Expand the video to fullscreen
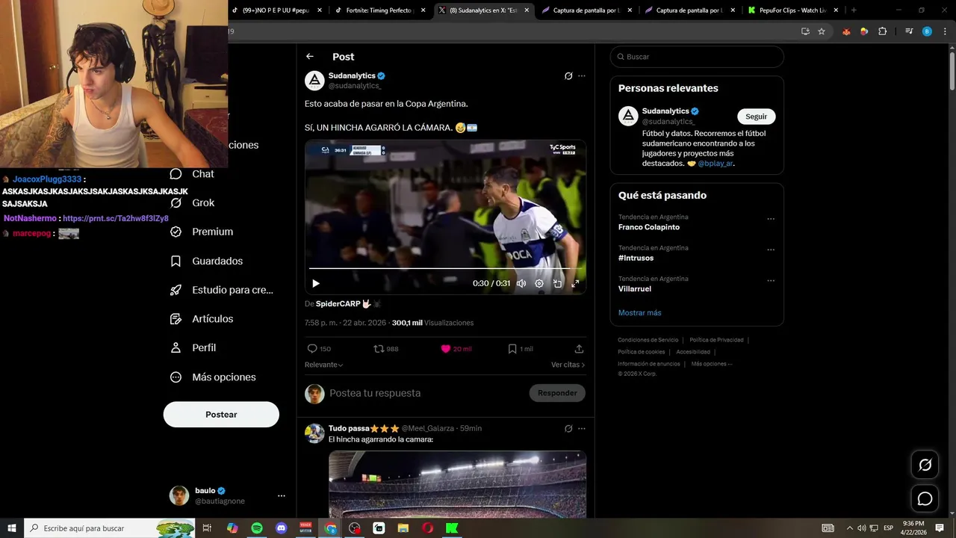 coord(575,283)
